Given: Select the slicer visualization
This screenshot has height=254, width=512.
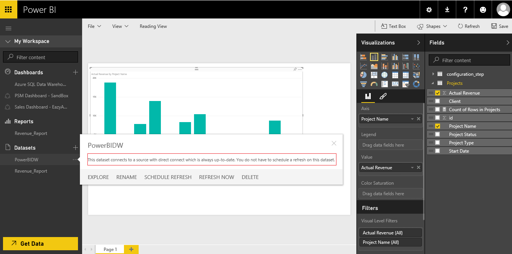Looking at the screenshot, I should 406,84.
